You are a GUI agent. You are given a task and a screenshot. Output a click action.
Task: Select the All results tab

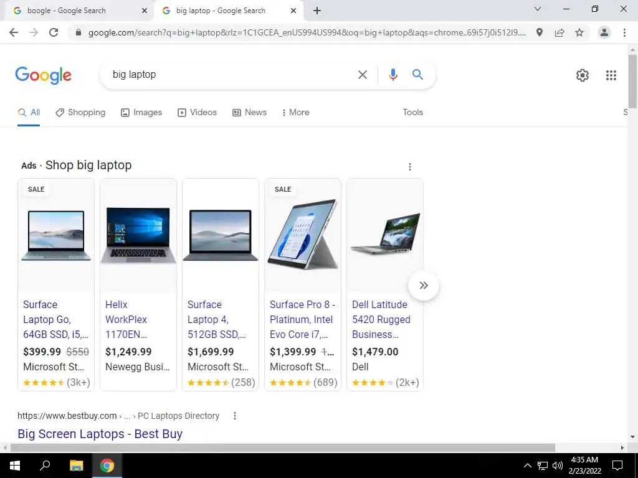click(29, 113)
